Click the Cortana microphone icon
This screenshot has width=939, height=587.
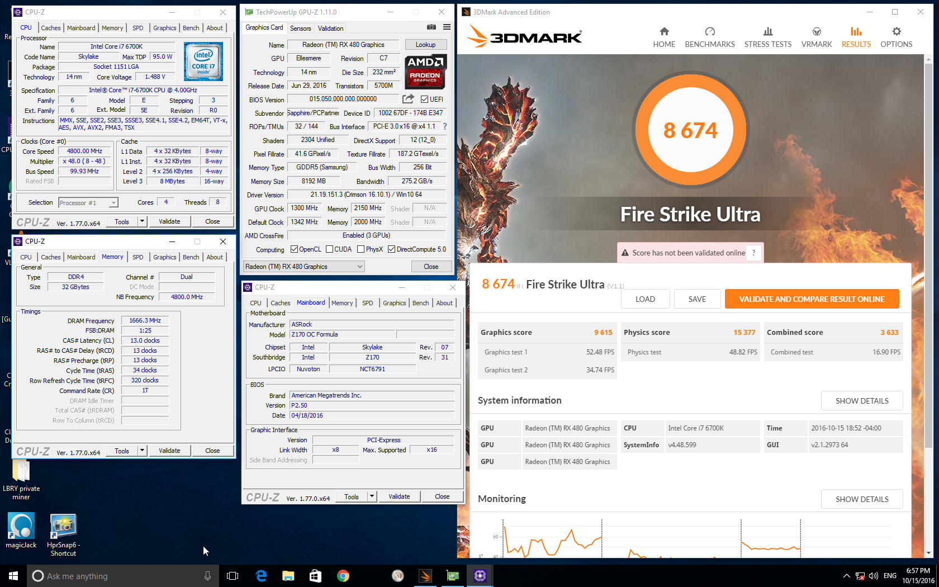[x=207, y=576]
